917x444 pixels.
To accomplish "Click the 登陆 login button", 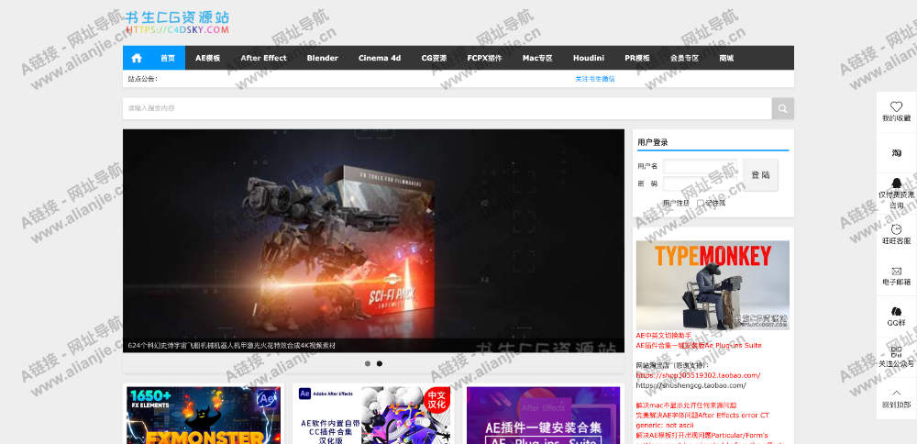I will (x=760, y=175).
